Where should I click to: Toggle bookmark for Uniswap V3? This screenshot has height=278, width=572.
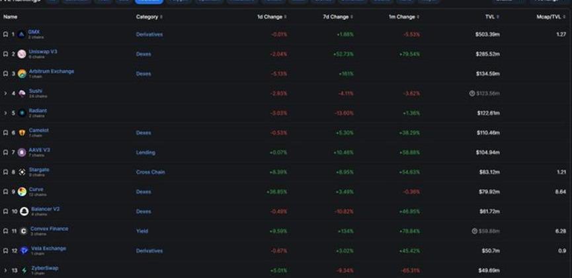coord(5,54)
